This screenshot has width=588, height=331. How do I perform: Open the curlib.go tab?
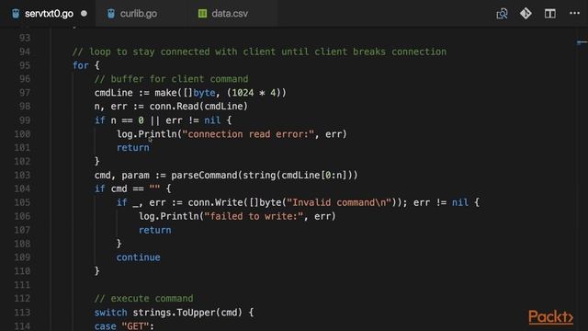click(138, 14)
